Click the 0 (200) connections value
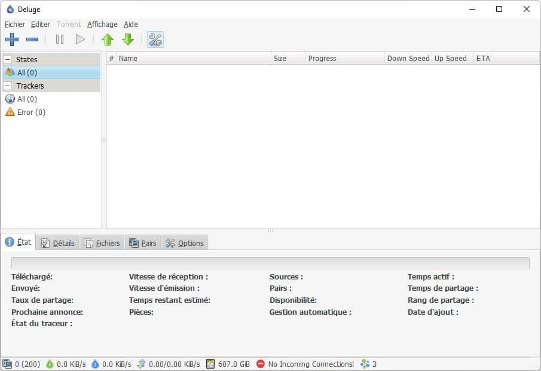This screenshot has height=371, width=541. coord(27,364)
